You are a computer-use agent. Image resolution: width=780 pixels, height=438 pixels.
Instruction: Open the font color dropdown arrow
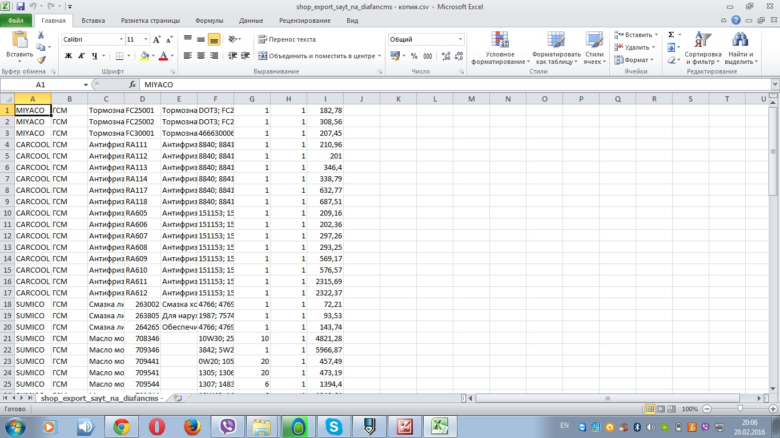[172, 56]
